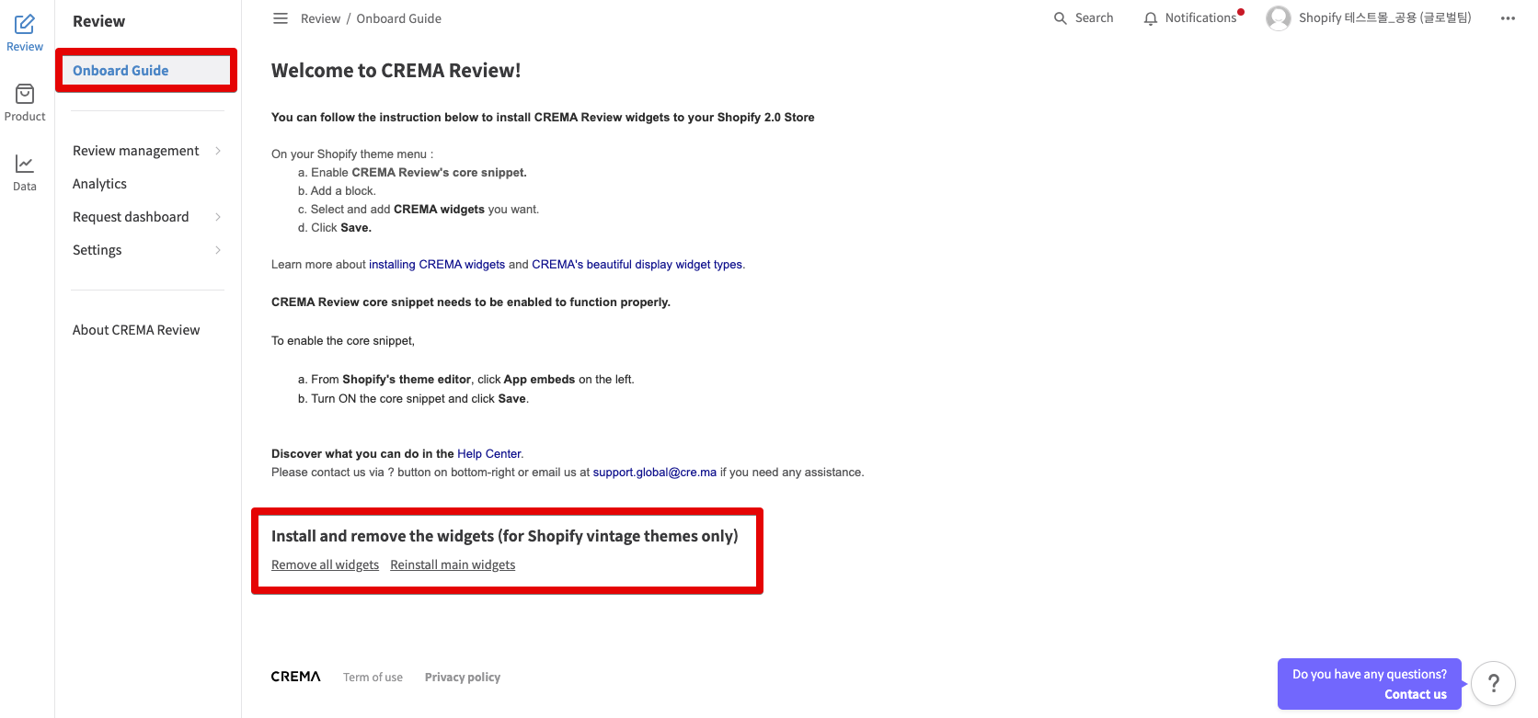Toggle the hamburger menu icon
Image resolution: width=1538 pixels, height=718 pixels.
point(281,18)
